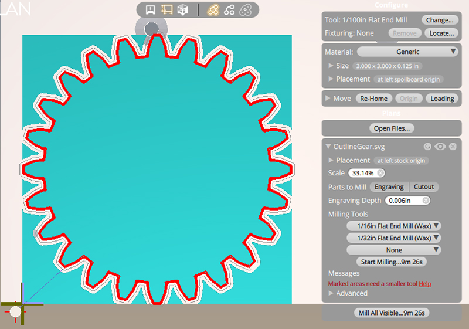Image resolution: width=469 pixels, height=329 pixels.
Task: Click the Open Files button
Action: coord(392,128)
